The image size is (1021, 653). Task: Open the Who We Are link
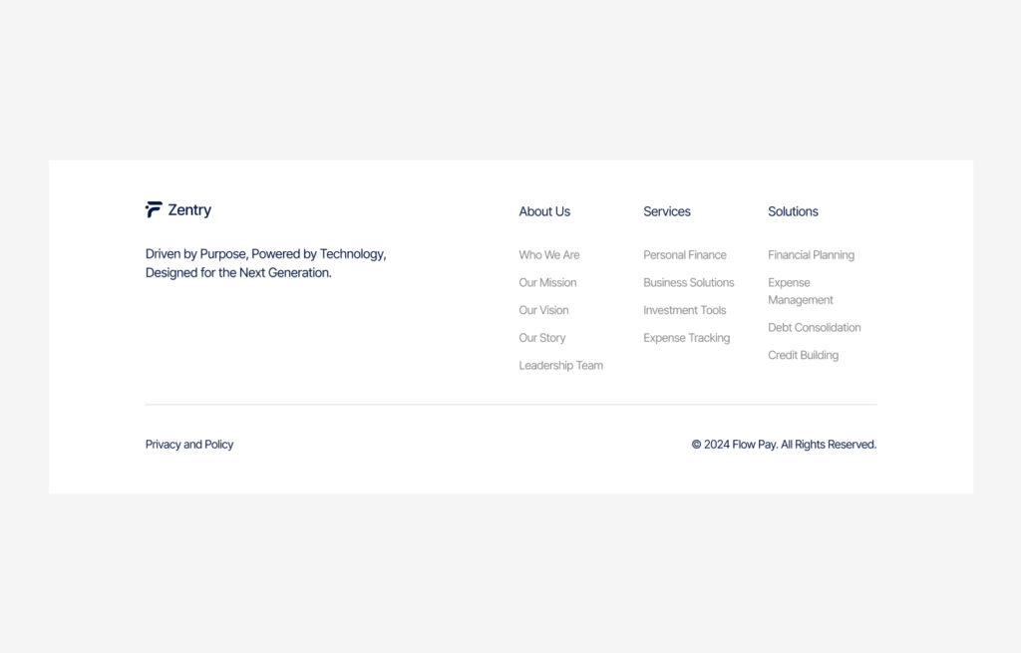point(548,255)
